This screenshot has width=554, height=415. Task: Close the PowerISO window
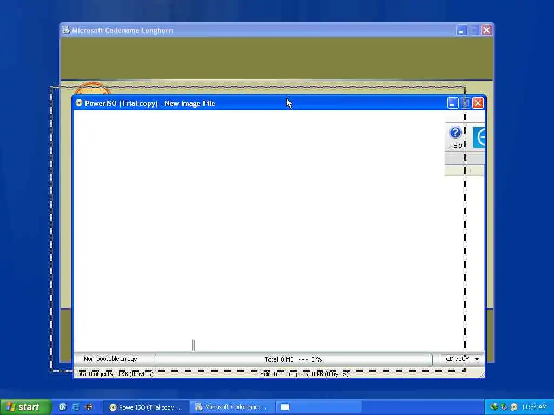[x=478, y=103]
